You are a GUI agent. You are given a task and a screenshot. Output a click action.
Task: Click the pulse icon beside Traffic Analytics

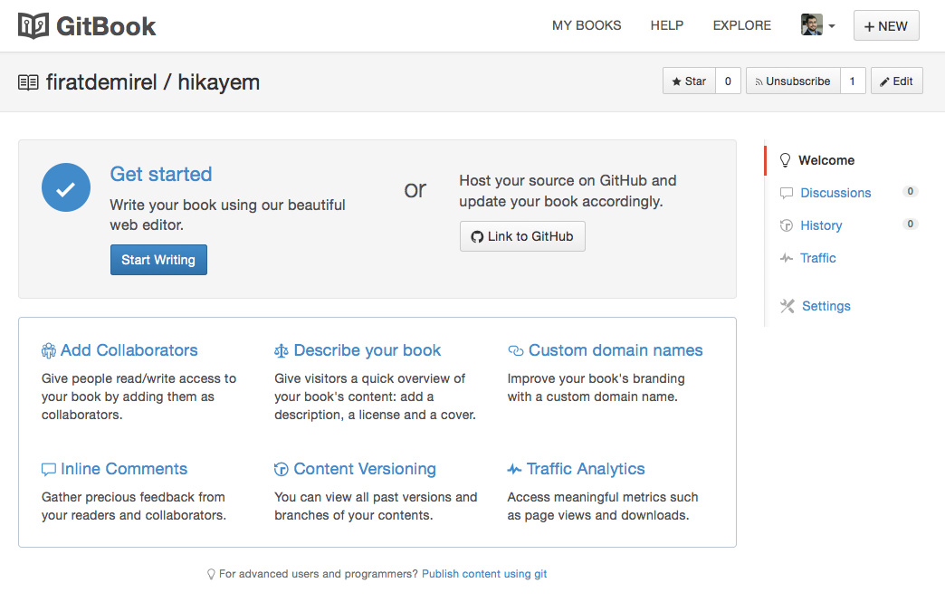pos(514,469)
